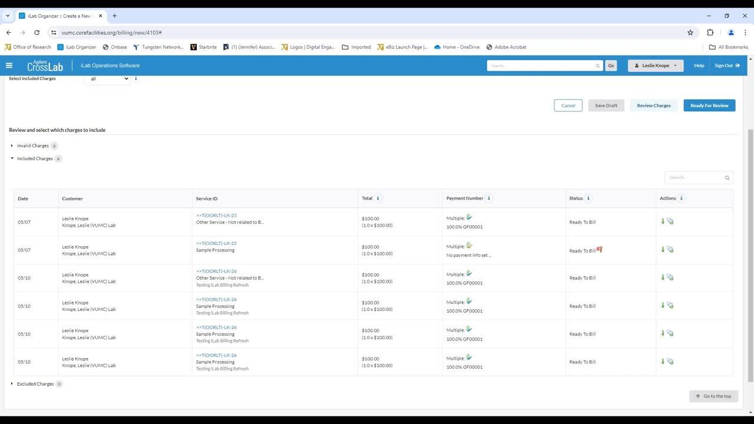Click the red flag beside Ready To Bill
Image resolution: width=754 pixels, height=424 pixels.
click(x=600, y=250)
